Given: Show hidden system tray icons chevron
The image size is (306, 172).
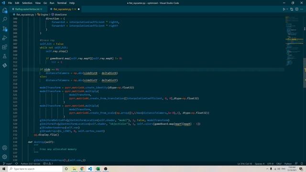Looking at the screenshot, I should pyautogui.click(x=267, y=169).
